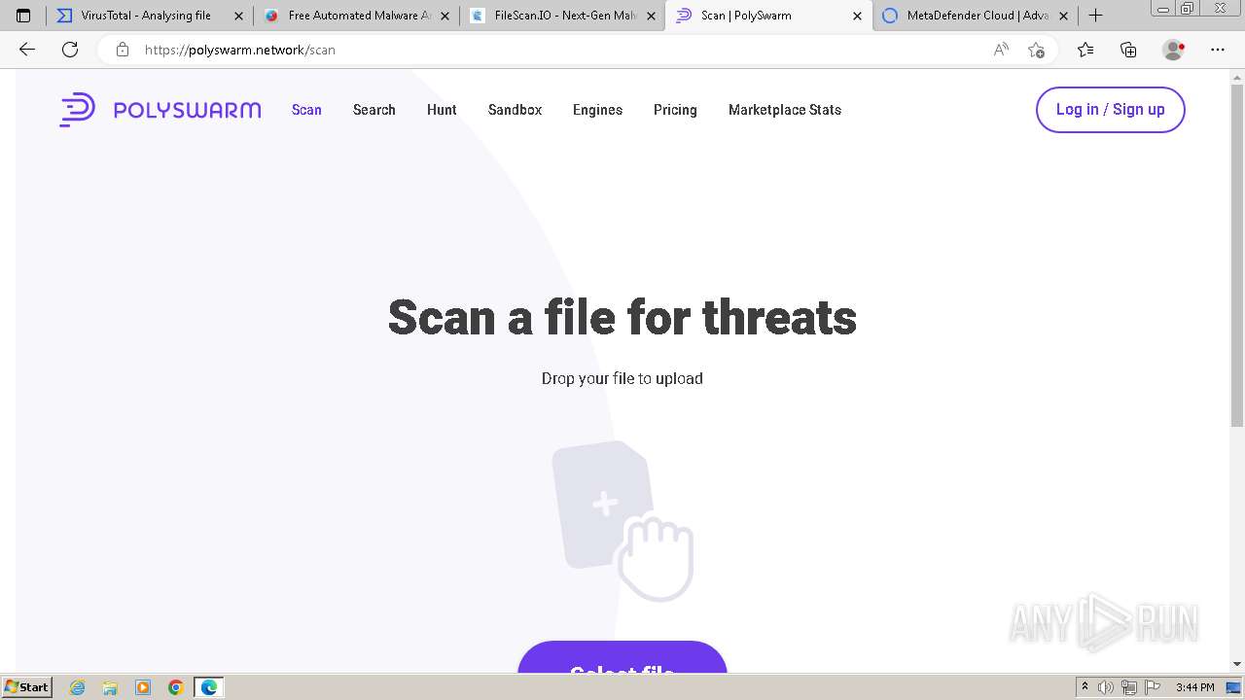The image size is (1245, 700).
Task: Click the page vertical scrollbar thumb
Action: (1237, 255)
